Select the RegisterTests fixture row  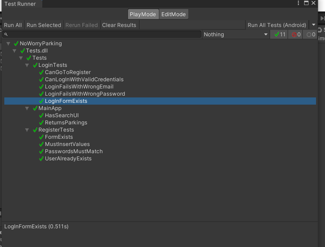click(160, 130)
